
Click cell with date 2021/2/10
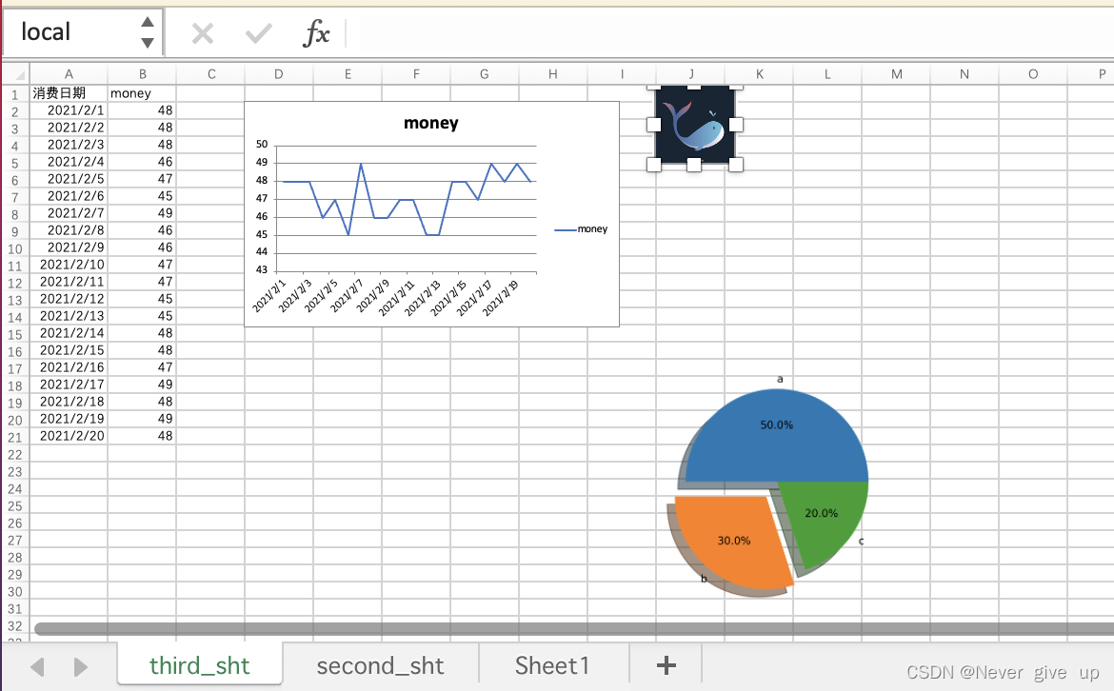click(x=69, y=265)
